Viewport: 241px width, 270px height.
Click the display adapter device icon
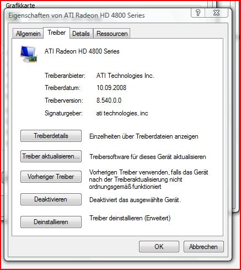(29, 54)
